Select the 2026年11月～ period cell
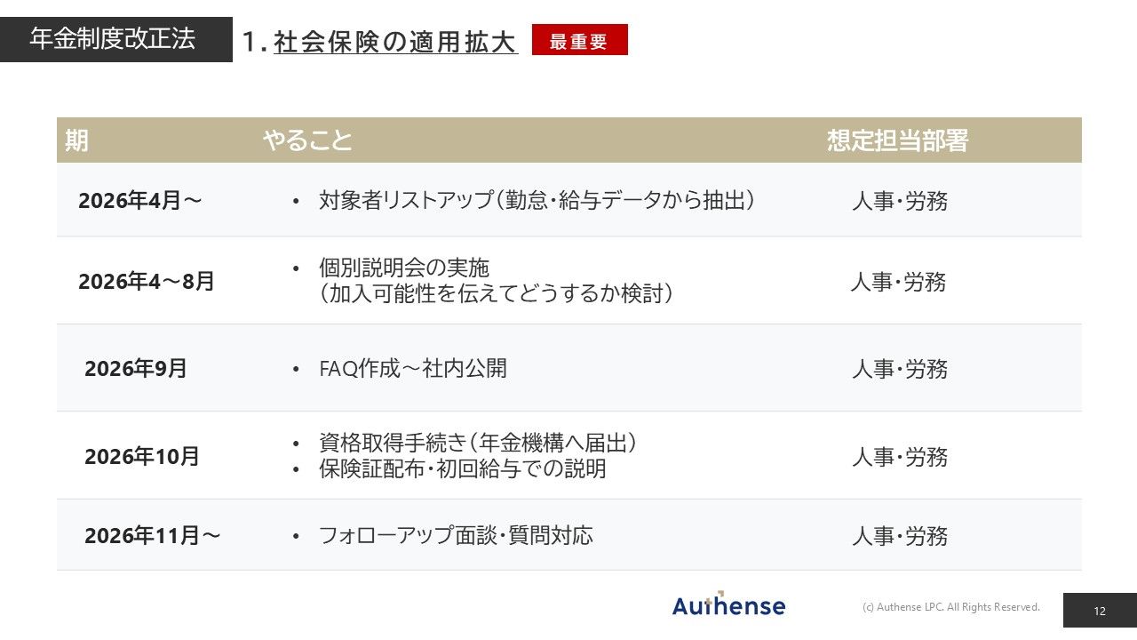1137x640 pixels. pyautogui.click(x=152, y=536)
